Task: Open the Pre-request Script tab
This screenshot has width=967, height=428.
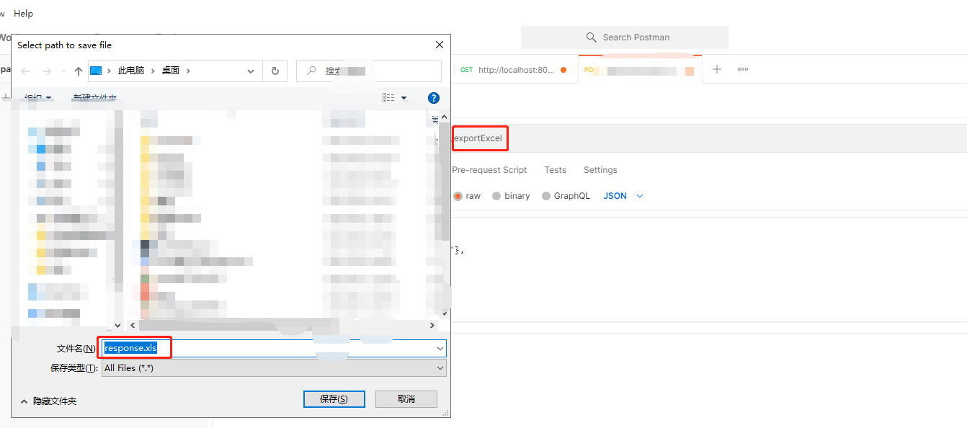Action: pos(489,170)
